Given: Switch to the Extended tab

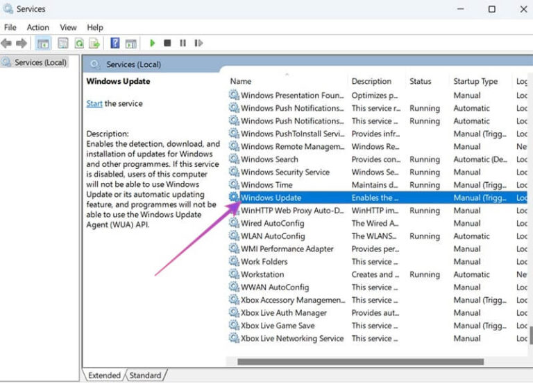Looking at the screenshot, I should point(104,375).
